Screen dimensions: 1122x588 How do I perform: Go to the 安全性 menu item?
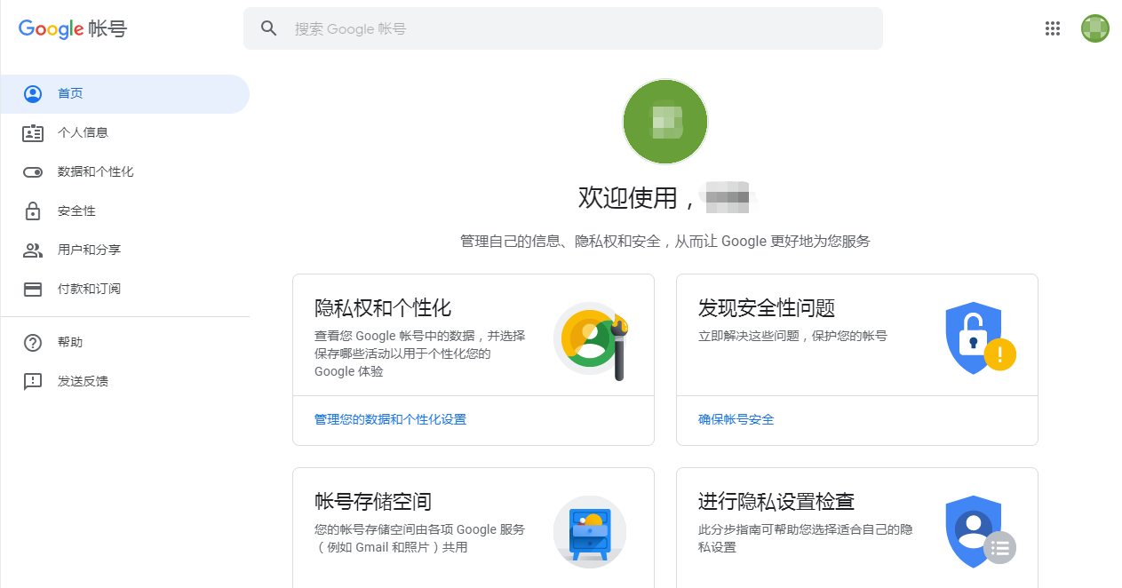(124, 211)
